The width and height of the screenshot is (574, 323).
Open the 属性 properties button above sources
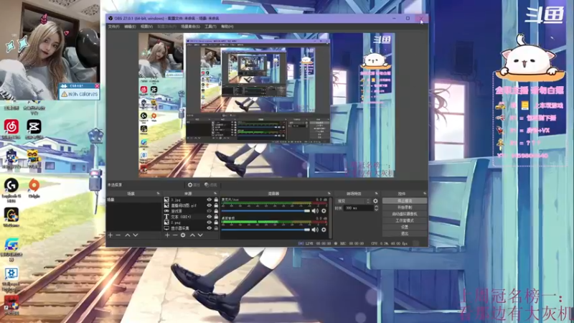coord(193,185)
